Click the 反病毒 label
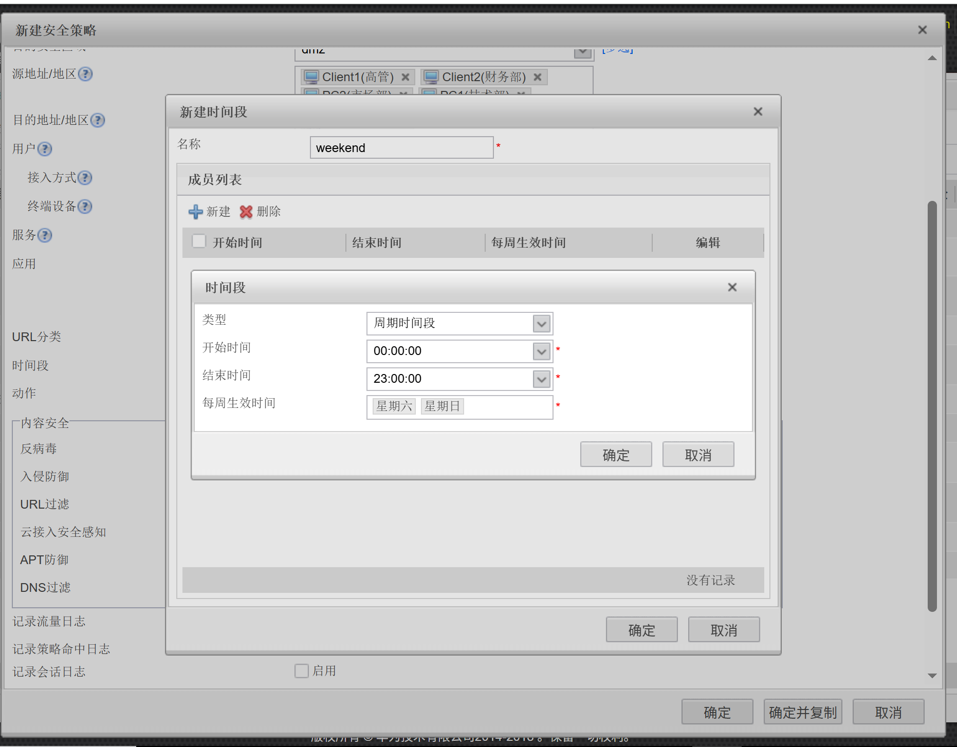 coord(39,449)
